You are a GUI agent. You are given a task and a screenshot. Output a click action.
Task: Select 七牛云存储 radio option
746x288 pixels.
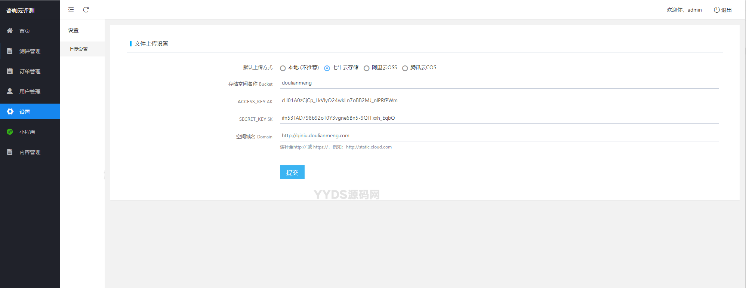coord(327,68)
